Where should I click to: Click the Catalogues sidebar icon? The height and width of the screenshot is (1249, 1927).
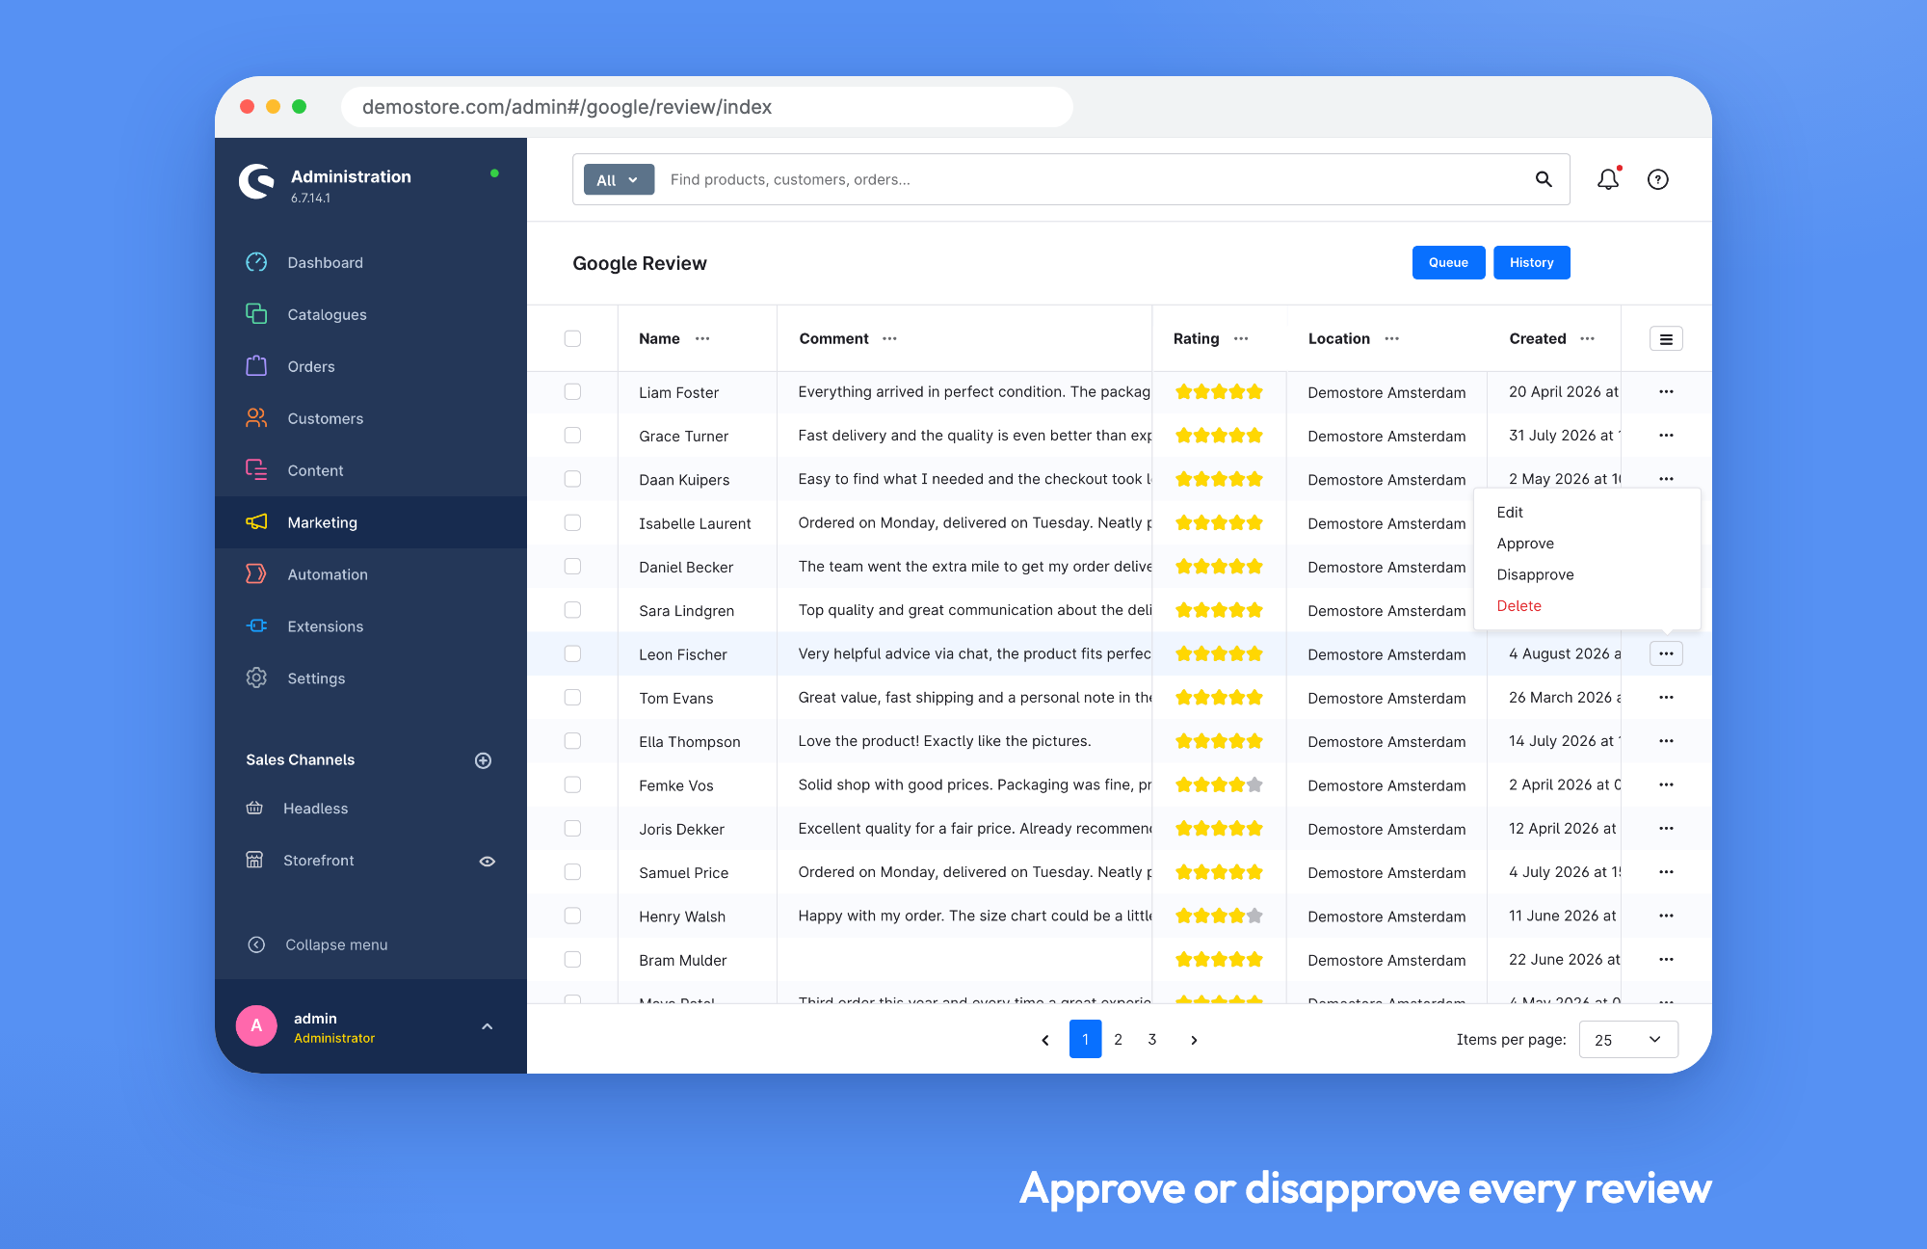256,314
